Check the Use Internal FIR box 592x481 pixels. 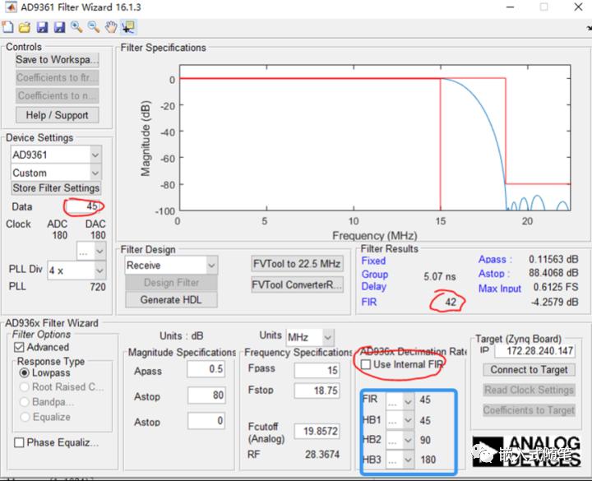pyautogui.click(x=365, y=364)
